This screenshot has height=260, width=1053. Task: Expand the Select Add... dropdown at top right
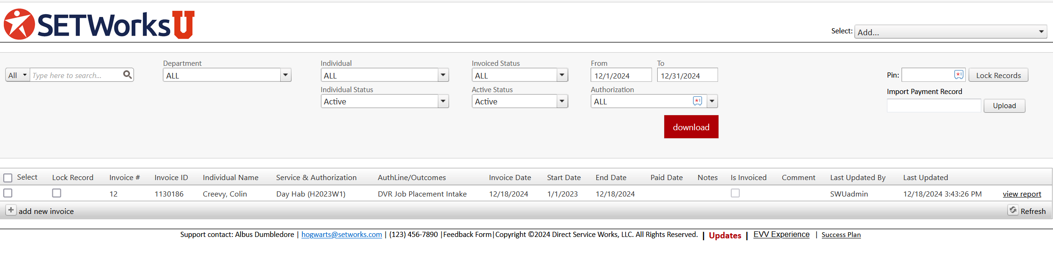point(1041,32)
